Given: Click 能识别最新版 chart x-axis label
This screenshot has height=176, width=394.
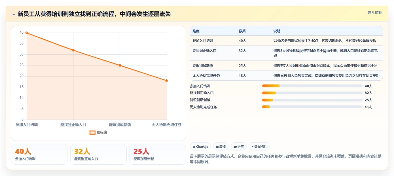Looking at the screenshot, I should pyautogui.click(x=120, y=125).
